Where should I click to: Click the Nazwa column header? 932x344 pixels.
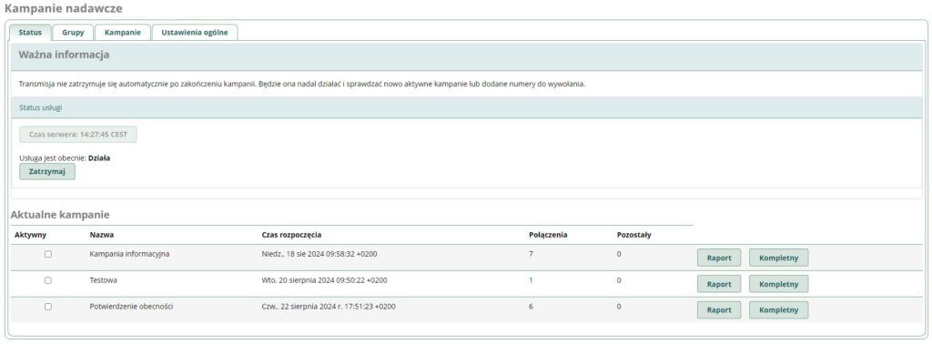102,235
